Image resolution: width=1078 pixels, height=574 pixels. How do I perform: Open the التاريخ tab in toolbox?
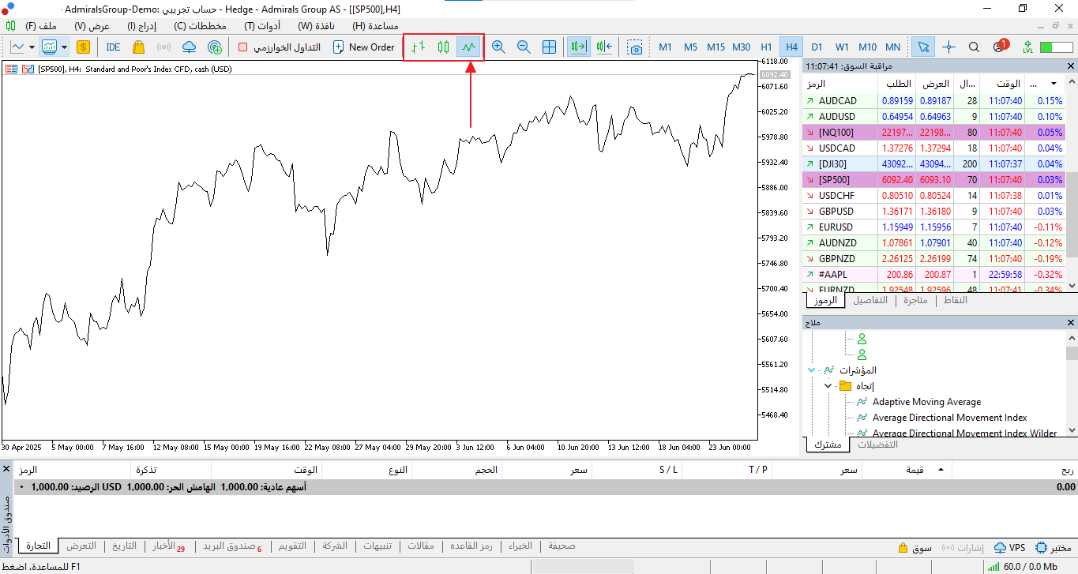point(124,546)
